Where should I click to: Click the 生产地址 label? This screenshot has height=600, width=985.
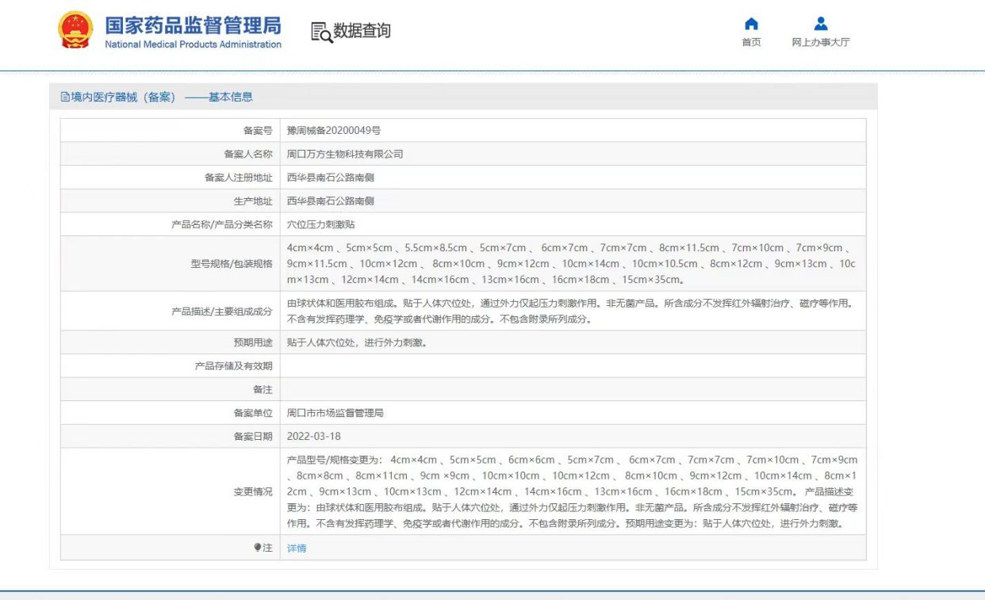pos(253,201)
